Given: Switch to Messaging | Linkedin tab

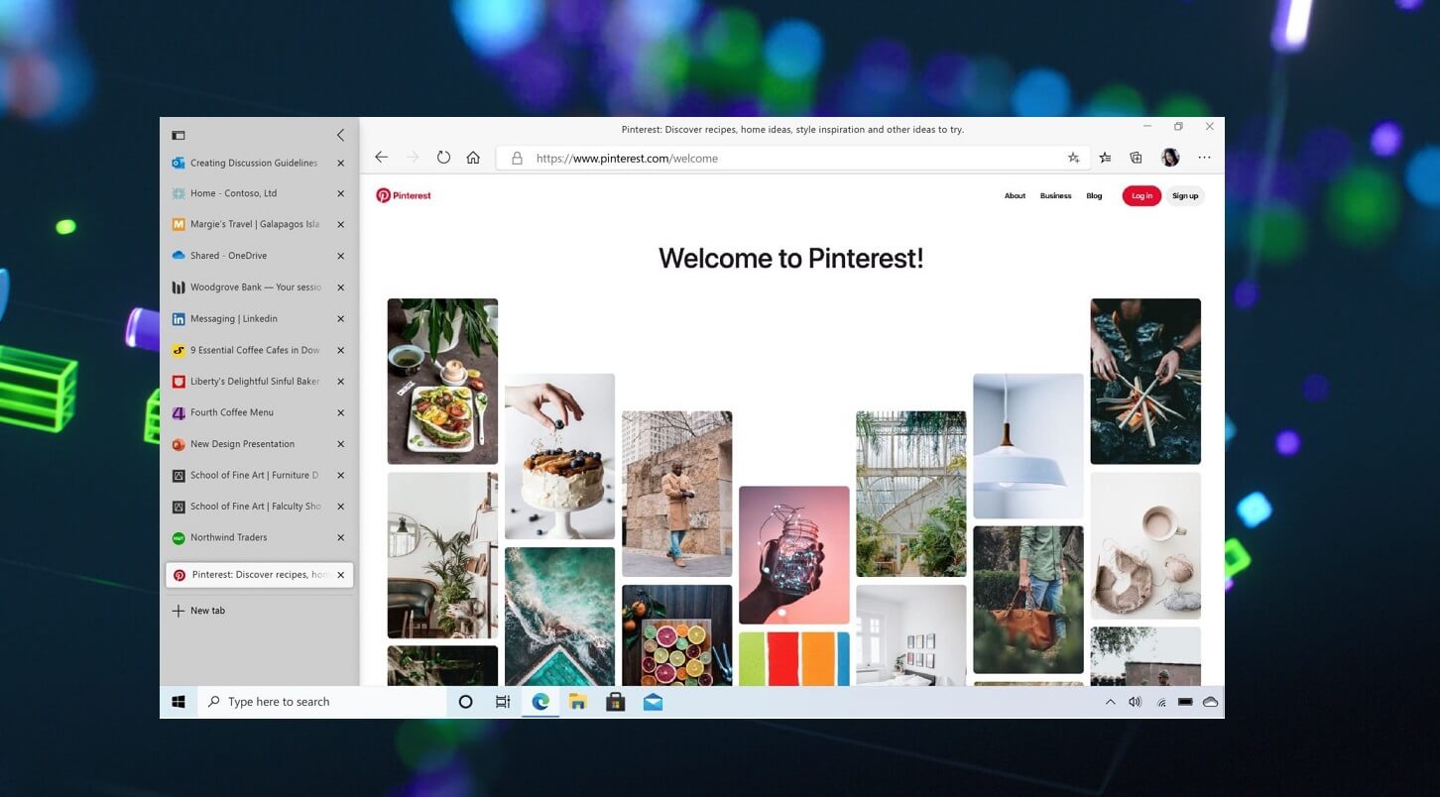Looking at the screenshot, I should point(234,319).
